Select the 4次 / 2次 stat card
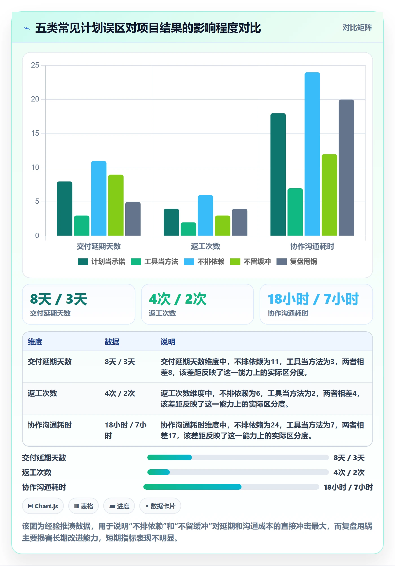This screenshot has width=395, height=566. 197,304
